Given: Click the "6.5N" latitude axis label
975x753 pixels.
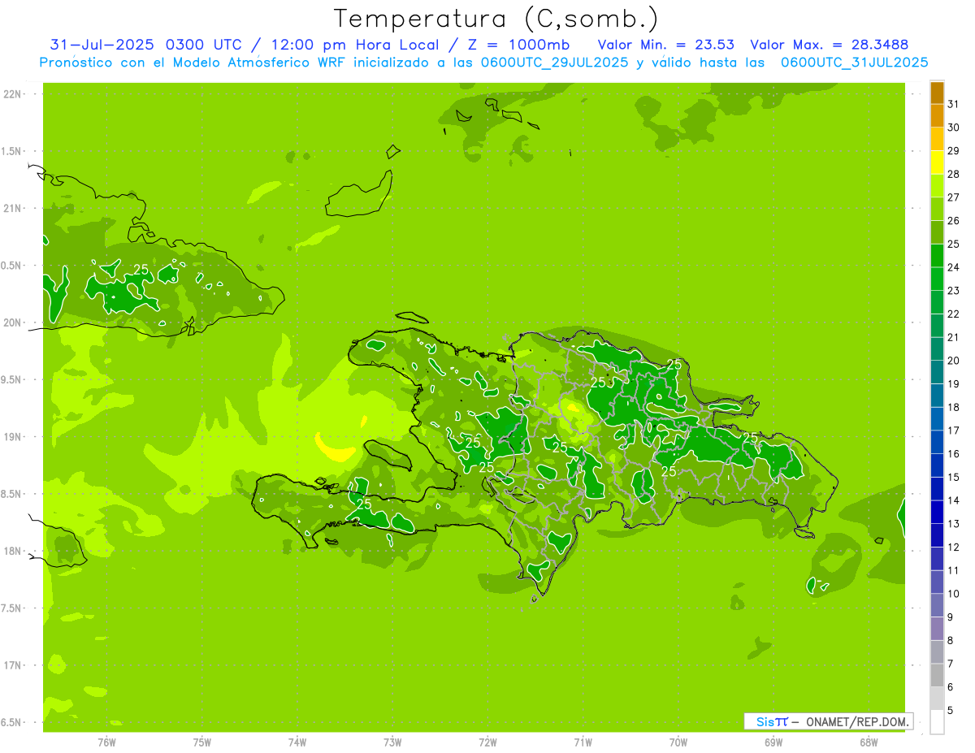Looking at the screenshot, I should pos(11,722).
